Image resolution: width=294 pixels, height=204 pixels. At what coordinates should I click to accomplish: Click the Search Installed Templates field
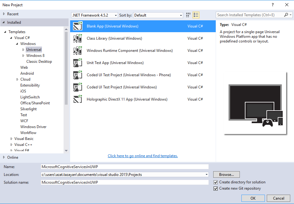click(250, 15)
